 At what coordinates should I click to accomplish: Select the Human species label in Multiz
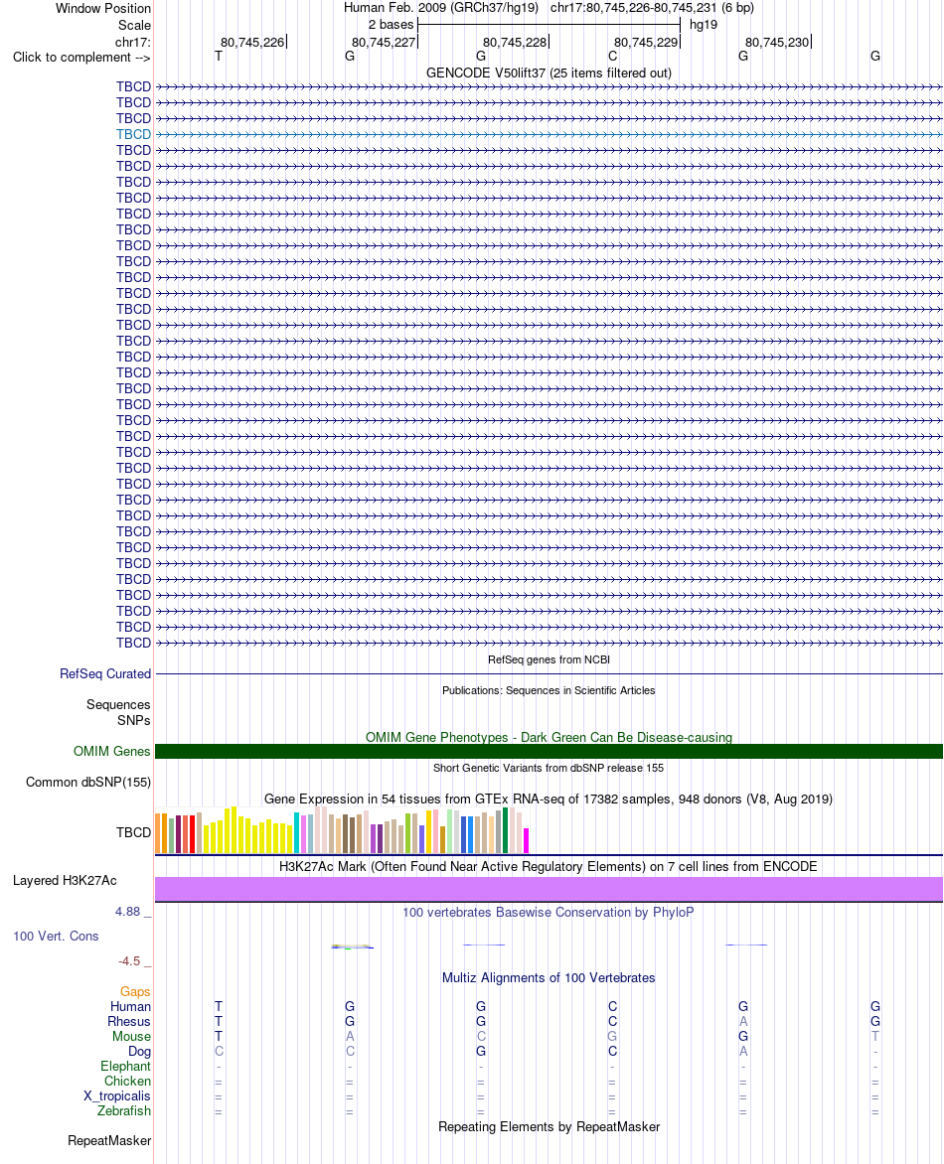pos(131,1007)
